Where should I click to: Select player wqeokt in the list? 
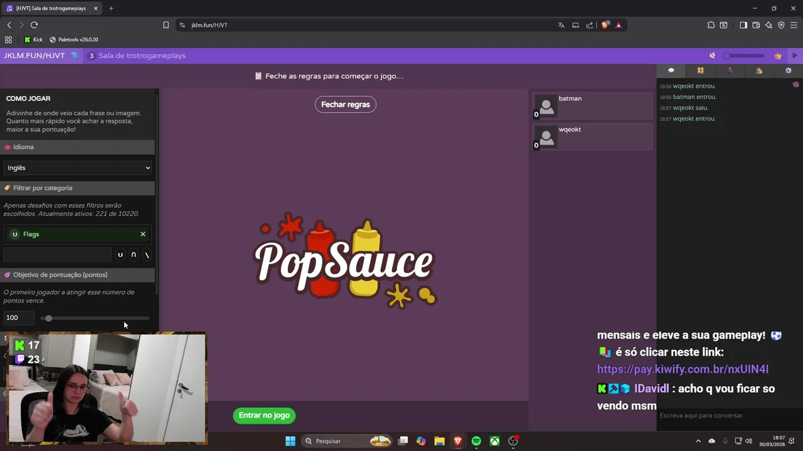[x=593, y=137]
